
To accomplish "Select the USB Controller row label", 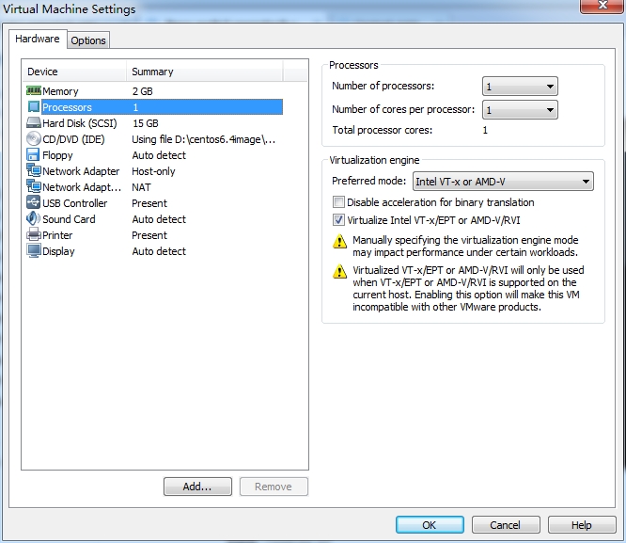I will pyautogui.click(x=75, y=203).
